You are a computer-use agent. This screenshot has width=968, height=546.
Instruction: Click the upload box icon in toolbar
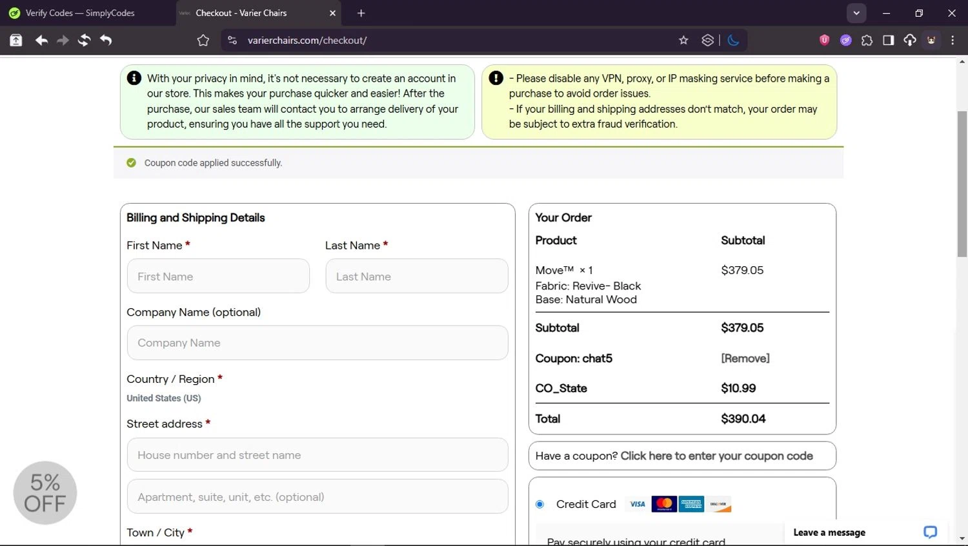[x=16, y=40]
